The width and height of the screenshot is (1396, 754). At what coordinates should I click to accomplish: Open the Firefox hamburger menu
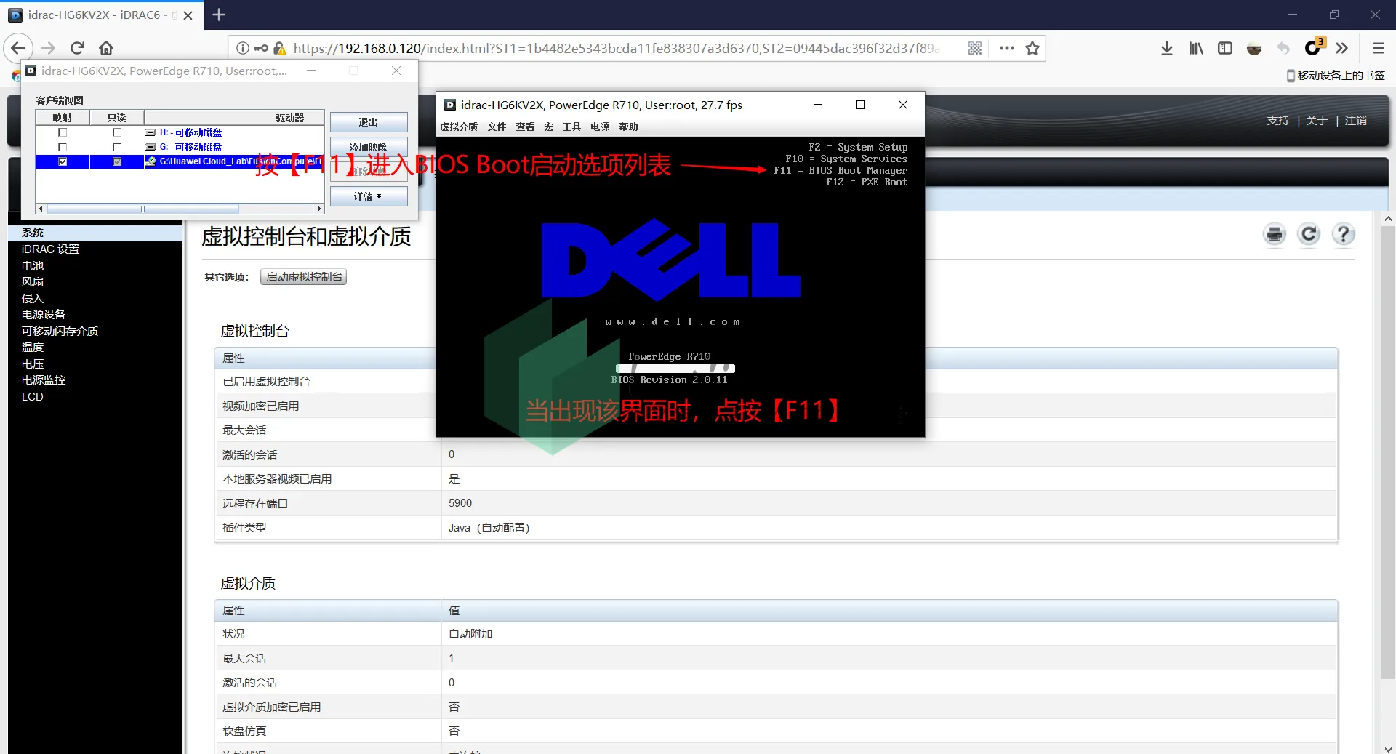pos(1378,48)
